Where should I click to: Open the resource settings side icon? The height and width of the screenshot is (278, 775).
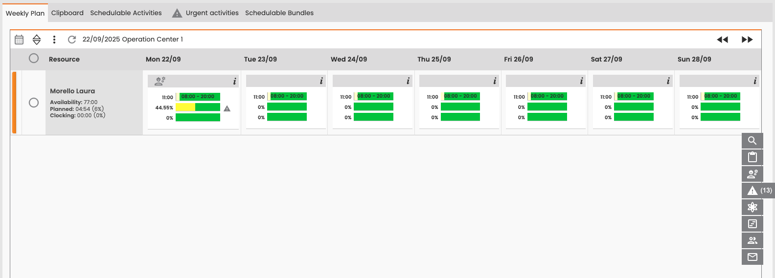(752, 174)
